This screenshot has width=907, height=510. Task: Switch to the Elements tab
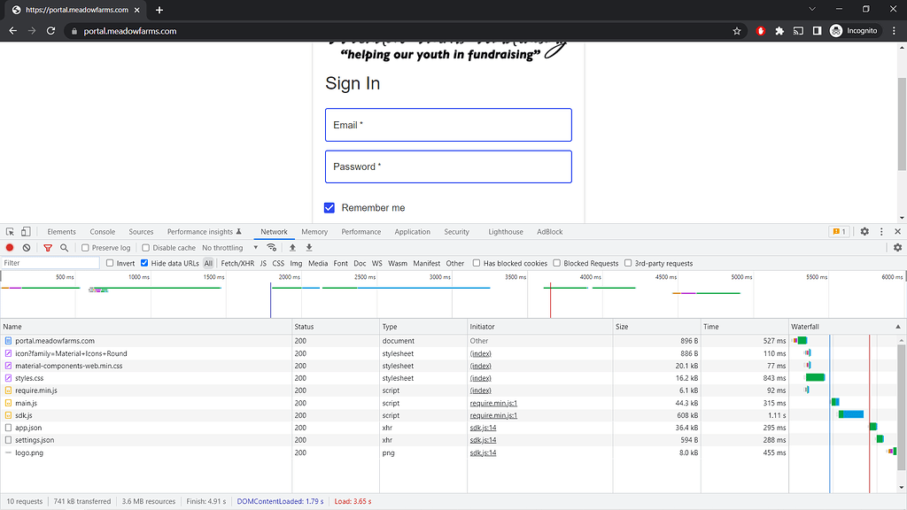point(61,231)
